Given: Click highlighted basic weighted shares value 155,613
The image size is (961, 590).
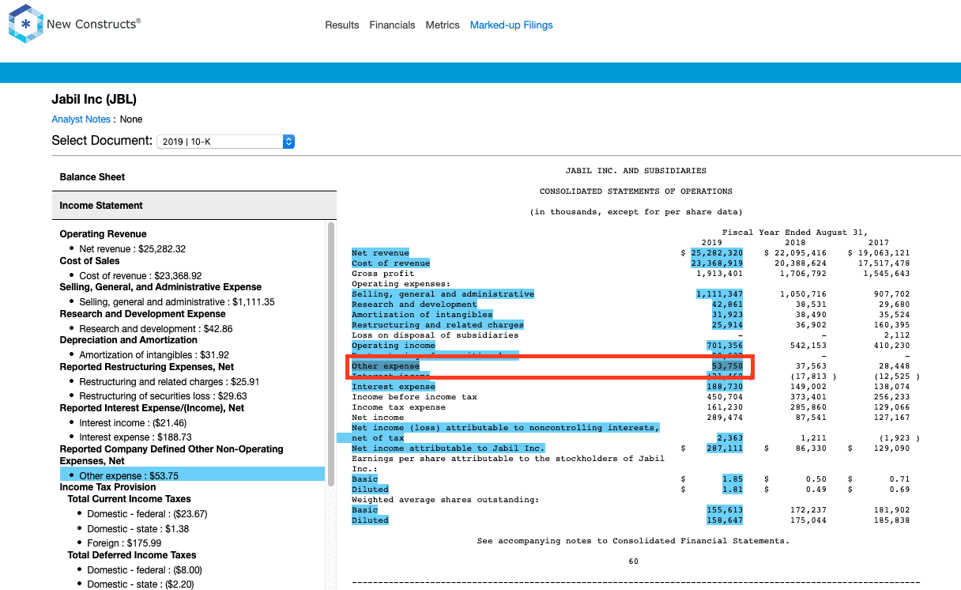Looking at the screenshot, I should 725,510.
